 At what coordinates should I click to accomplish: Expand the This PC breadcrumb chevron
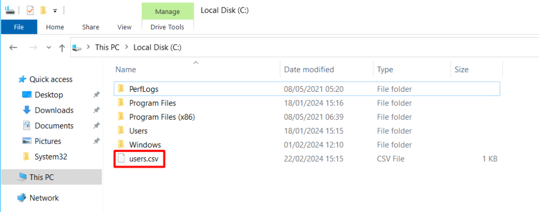126,47
